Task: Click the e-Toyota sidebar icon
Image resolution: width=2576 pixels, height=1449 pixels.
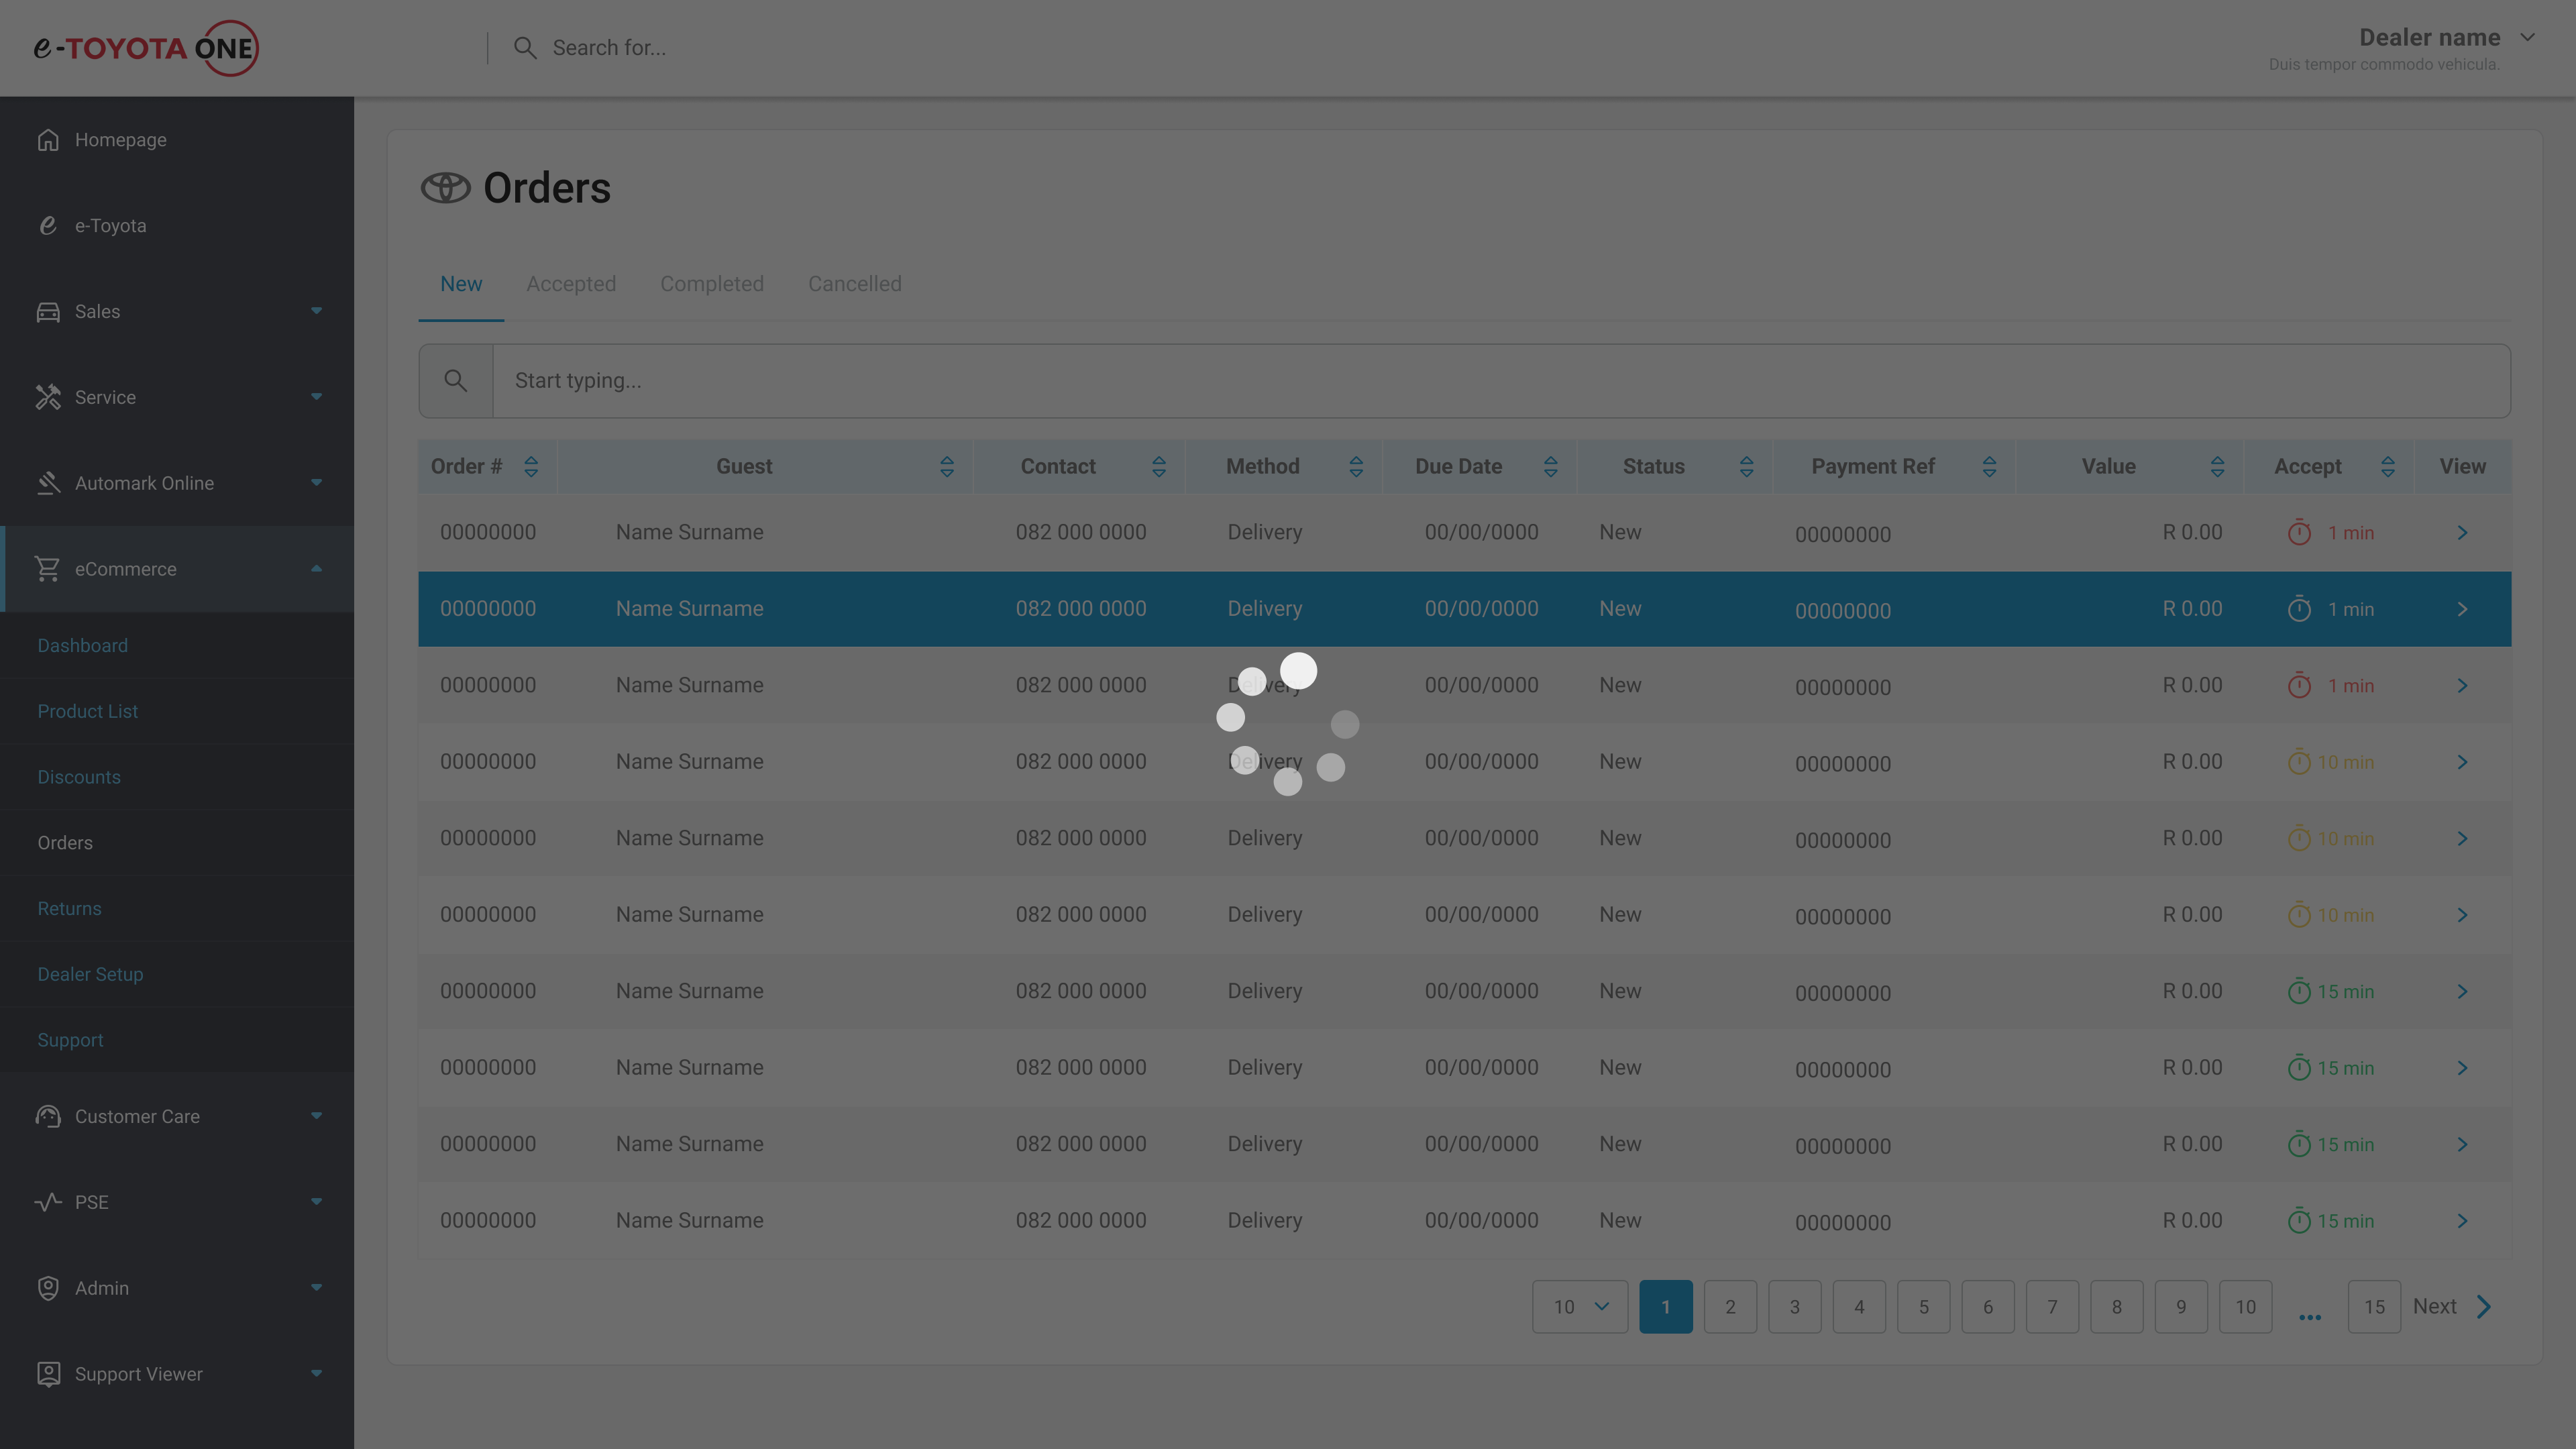Action: tap(48, 226)
